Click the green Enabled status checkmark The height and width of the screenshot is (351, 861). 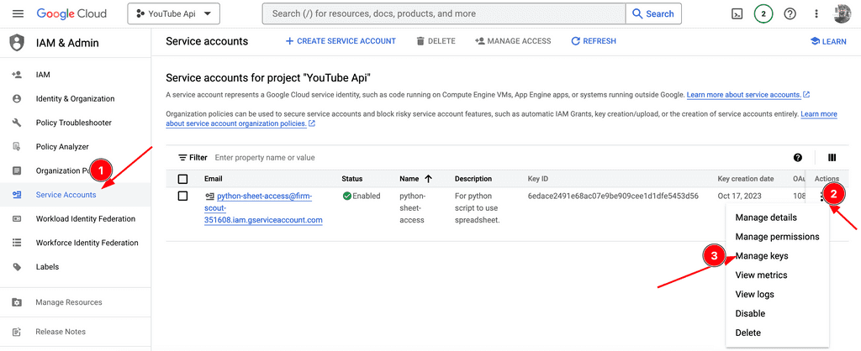[347, 196]
